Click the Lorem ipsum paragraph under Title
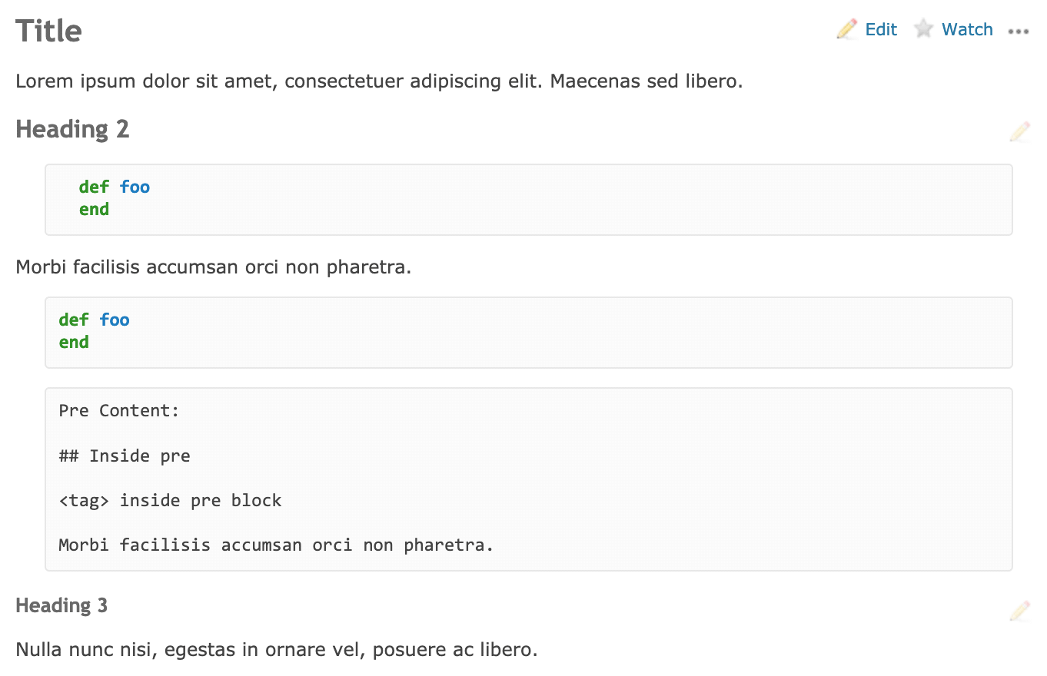 [379, 81]
